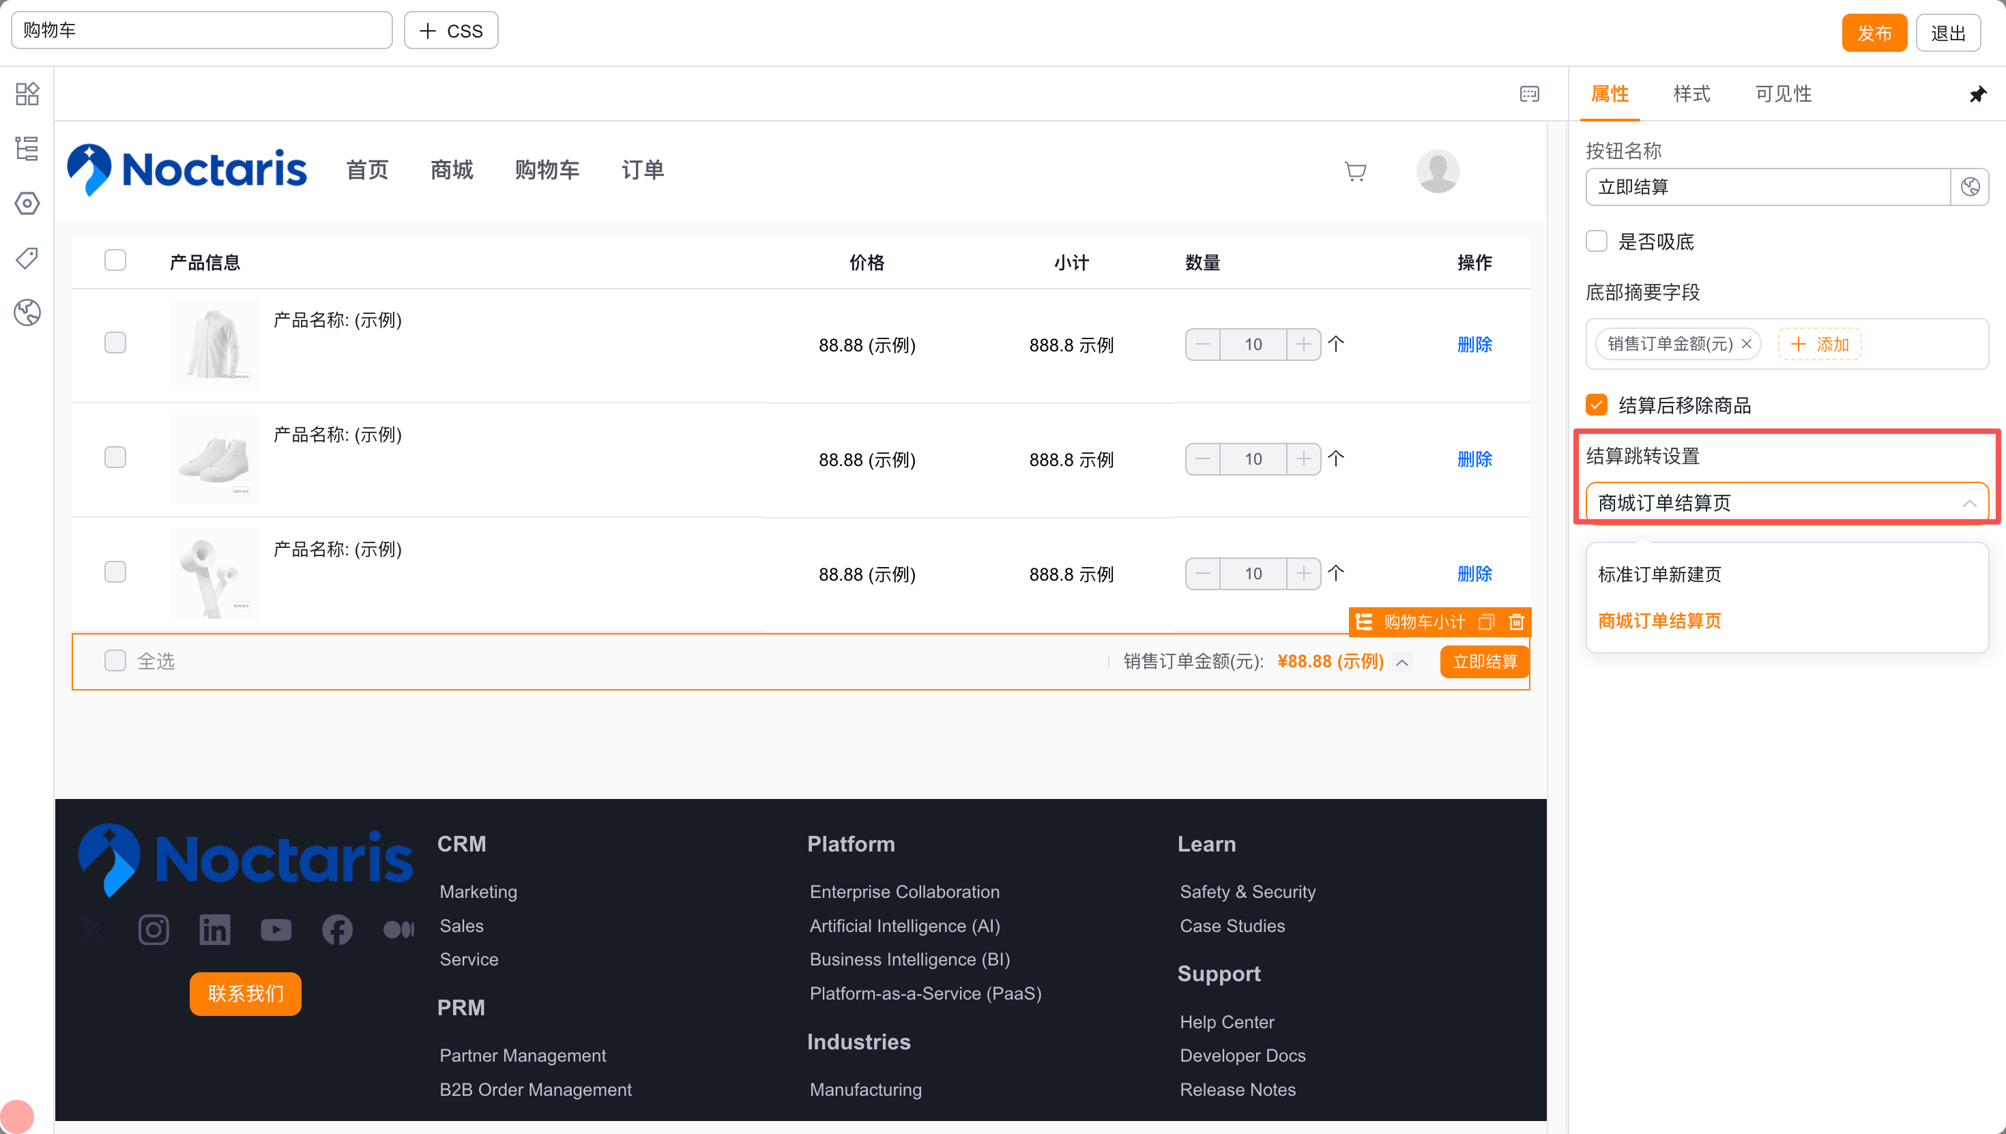
Task: Open the tag icon in left sidebar
Action: point(27,258)
